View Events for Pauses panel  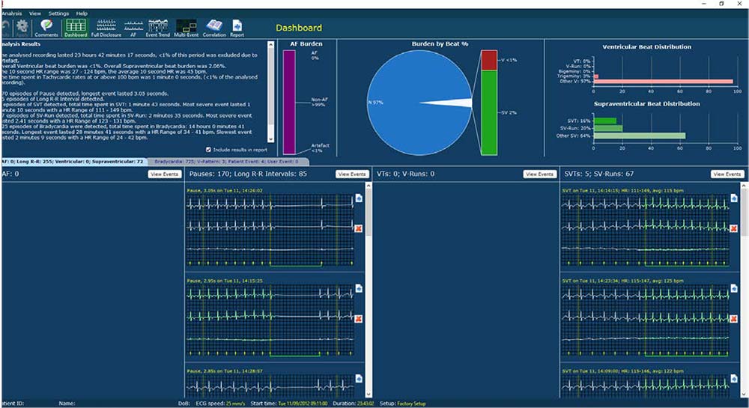click(352, 174)
